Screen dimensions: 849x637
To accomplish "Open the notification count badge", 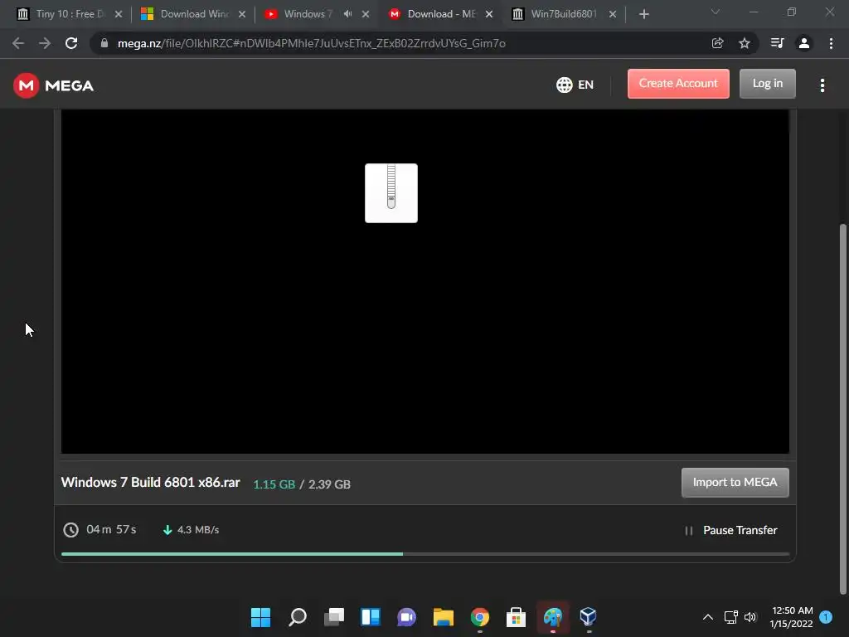I will pos(826,617).
